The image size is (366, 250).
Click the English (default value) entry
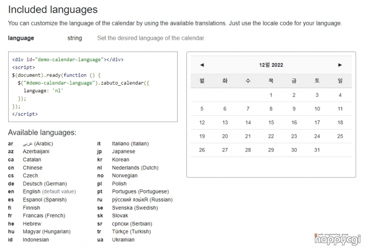tap(49, 191)
